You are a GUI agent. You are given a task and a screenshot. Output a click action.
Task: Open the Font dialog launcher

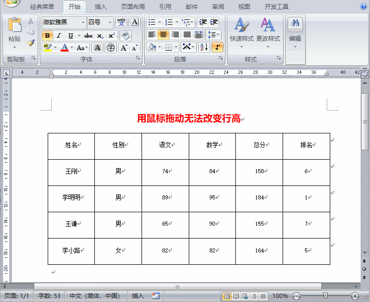pyautogui.click(x=138, y=58)
